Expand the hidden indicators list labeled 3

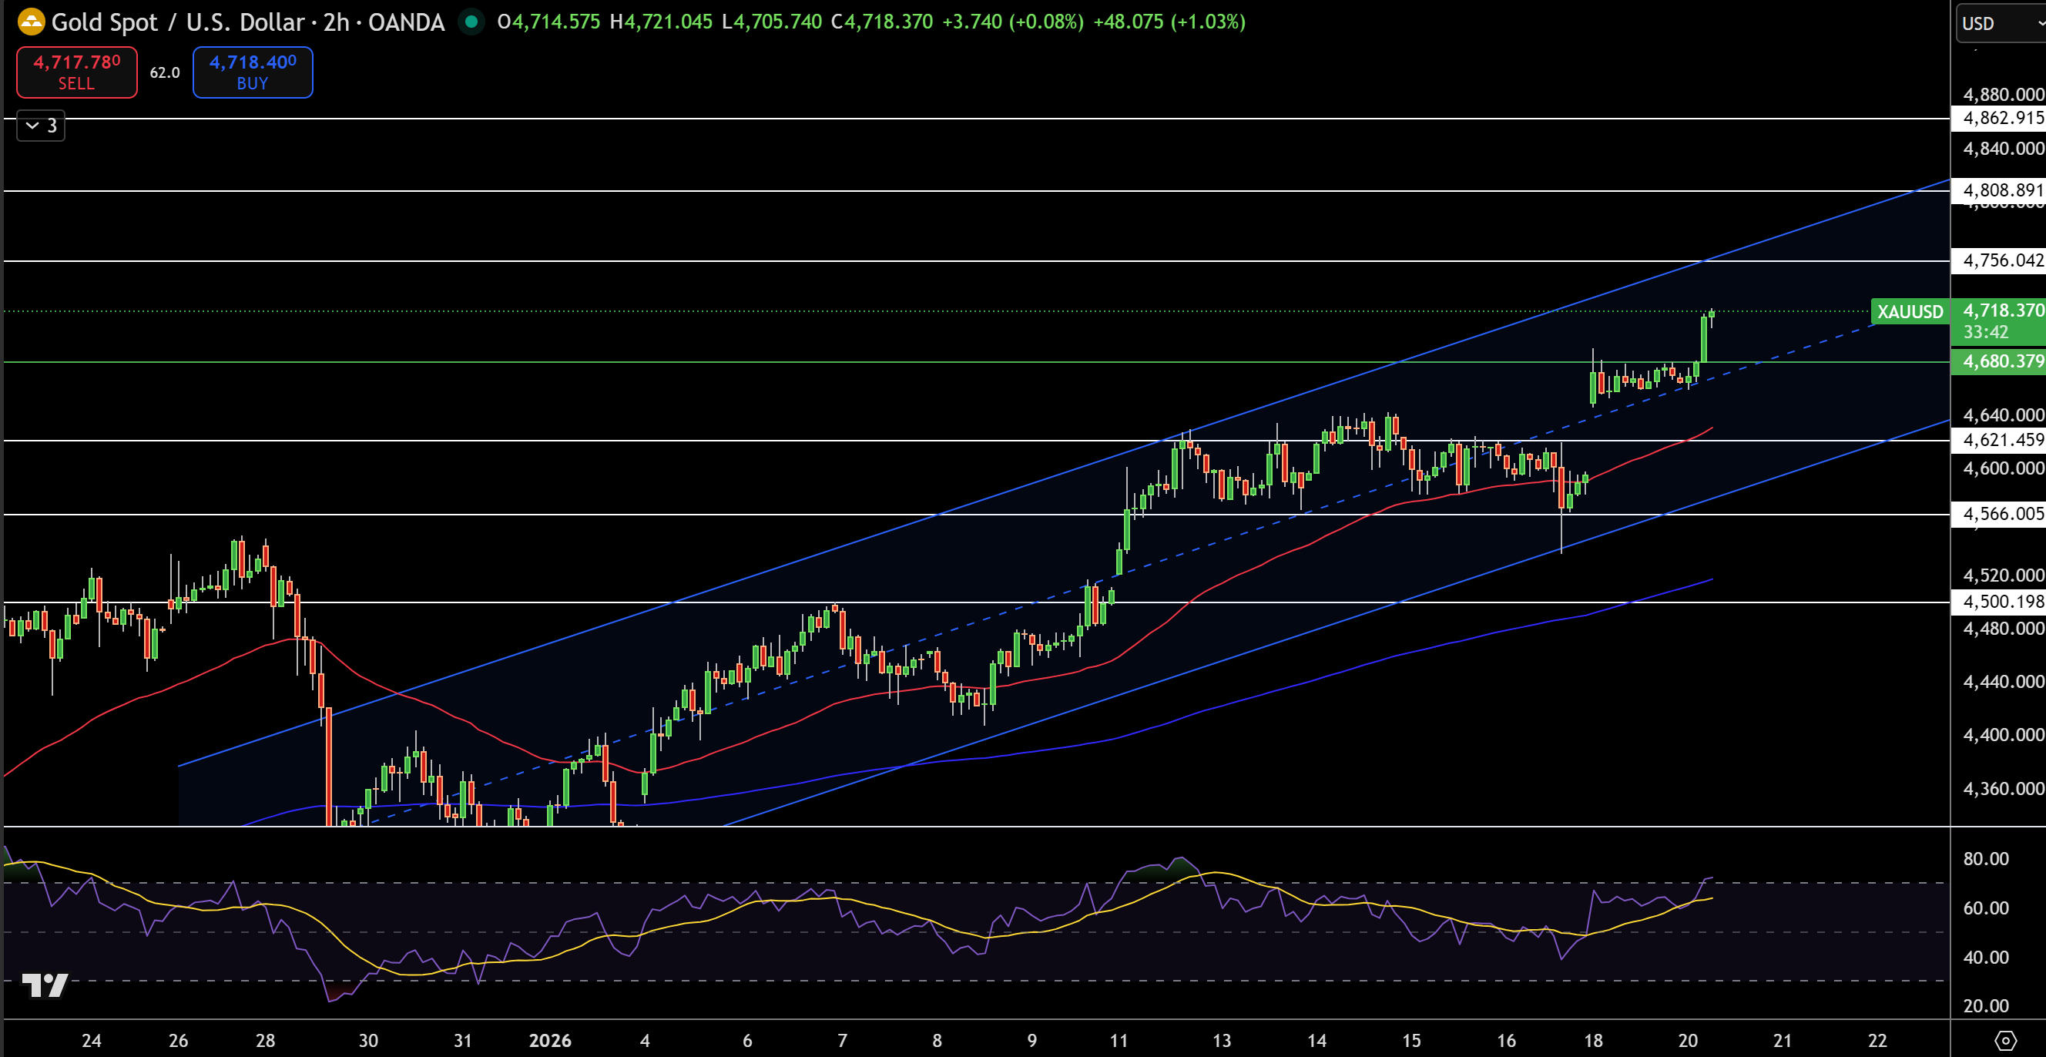pyautogui.click(x=40, y=126)
